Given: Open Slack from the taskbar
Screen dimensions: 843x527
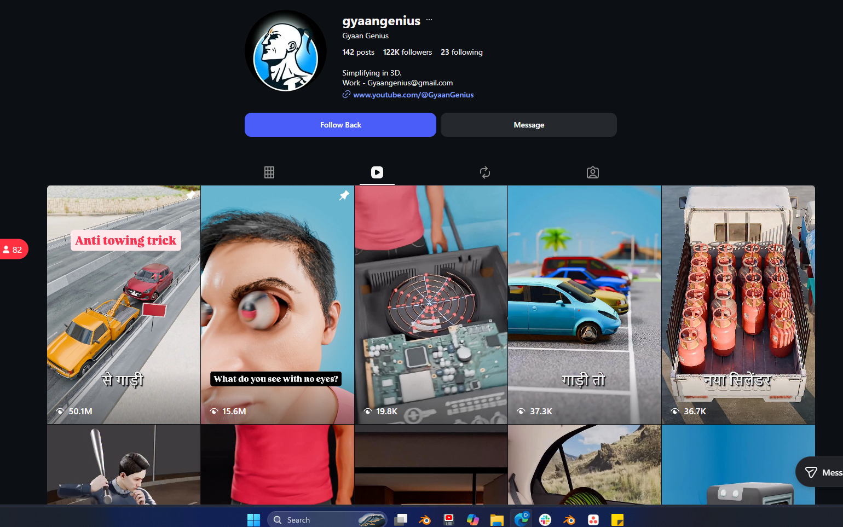Looking at the screenshot, I should pyautogui.click(x=545, y=519).
